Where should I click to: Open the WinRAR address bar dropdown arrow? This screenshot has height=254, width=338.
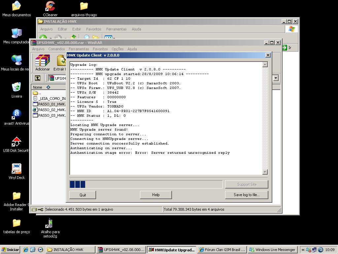click(276, 78)
